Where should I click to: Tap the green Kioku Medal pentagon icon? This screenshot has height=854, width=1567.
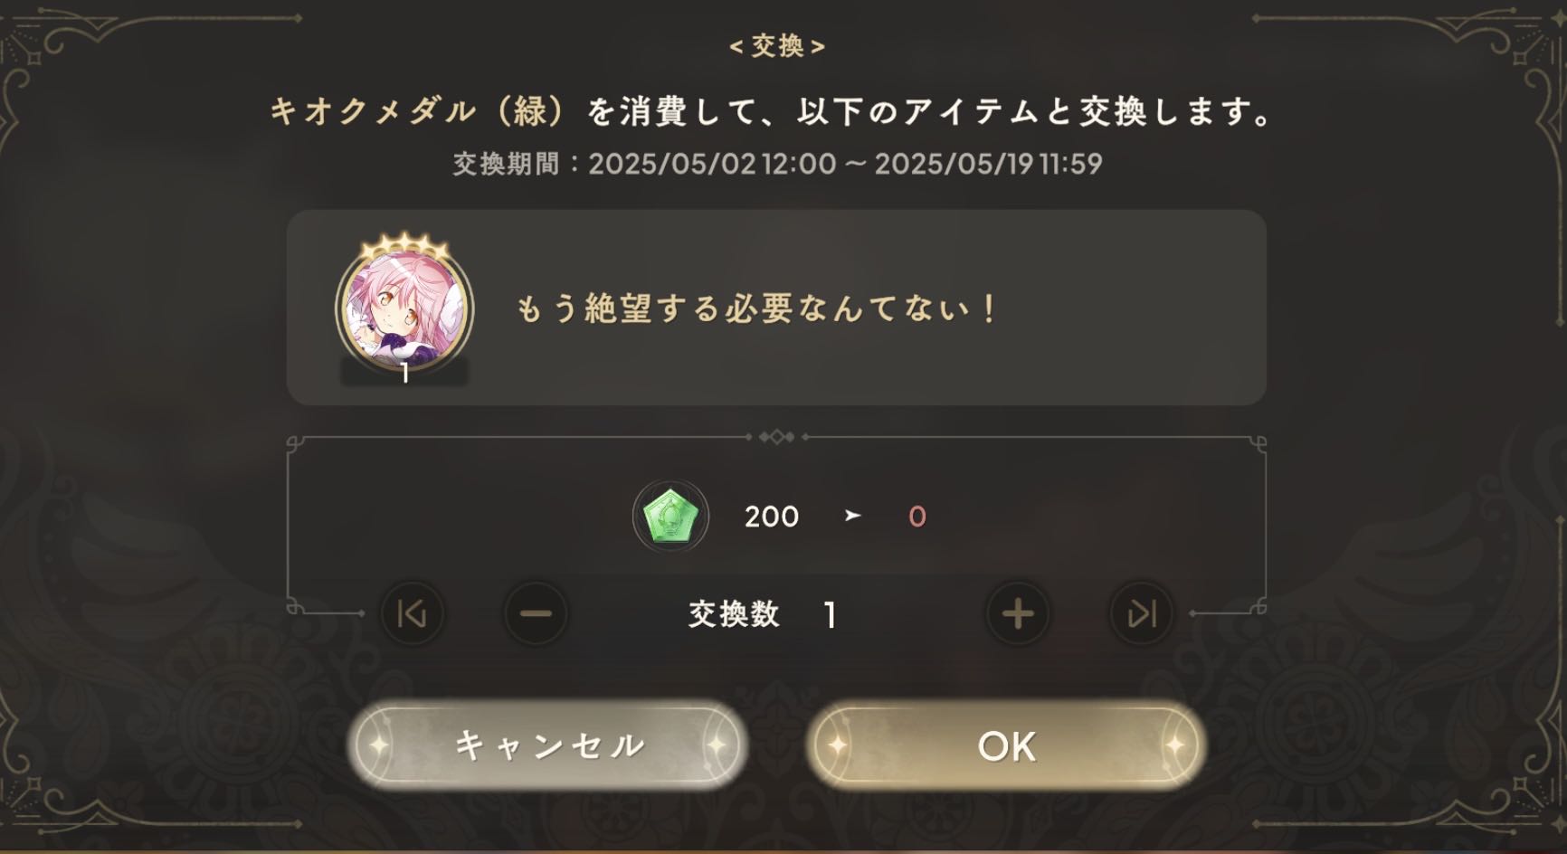[670, 517]
